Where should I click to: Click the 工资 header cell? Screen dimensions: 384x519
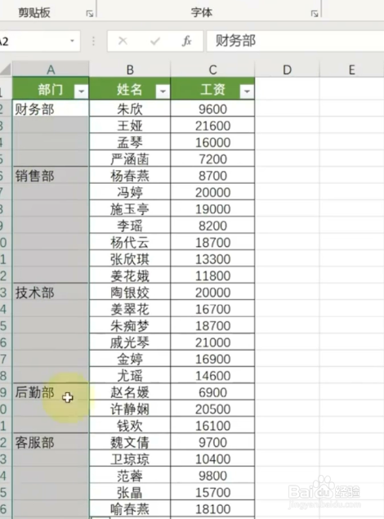pos(212,88)
